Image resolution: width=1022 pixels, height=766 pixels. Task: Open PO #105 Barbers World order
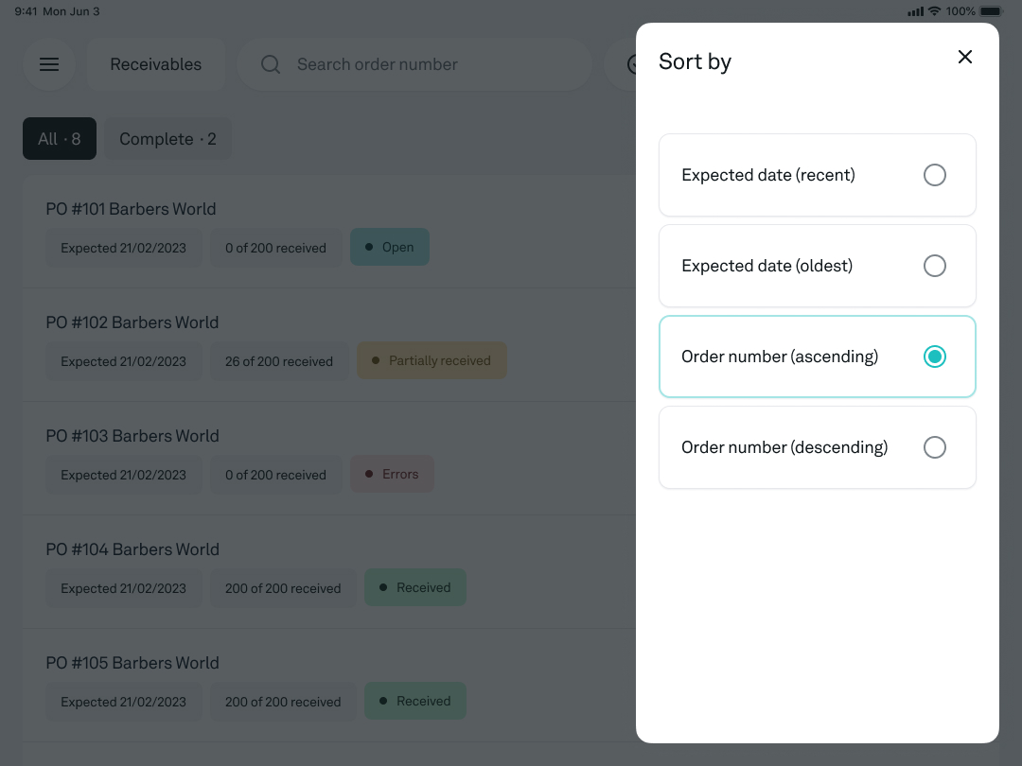pos(132,662)
